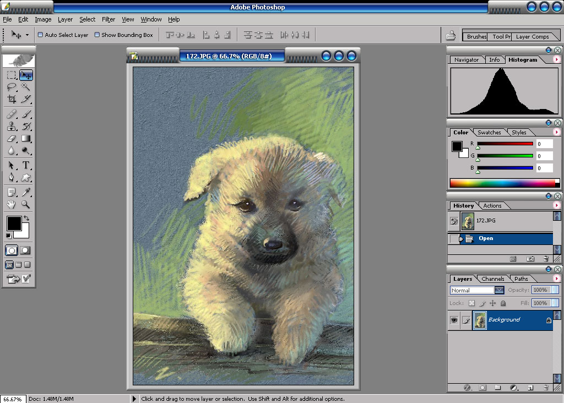Select the Move tool in toolbox
The height and width of the screenshot is (403, 564).
click(x=26, y=75)
